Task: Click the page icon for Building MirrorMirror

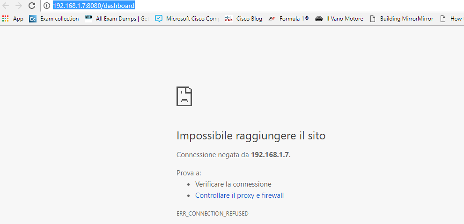Action: pos(373,19)
